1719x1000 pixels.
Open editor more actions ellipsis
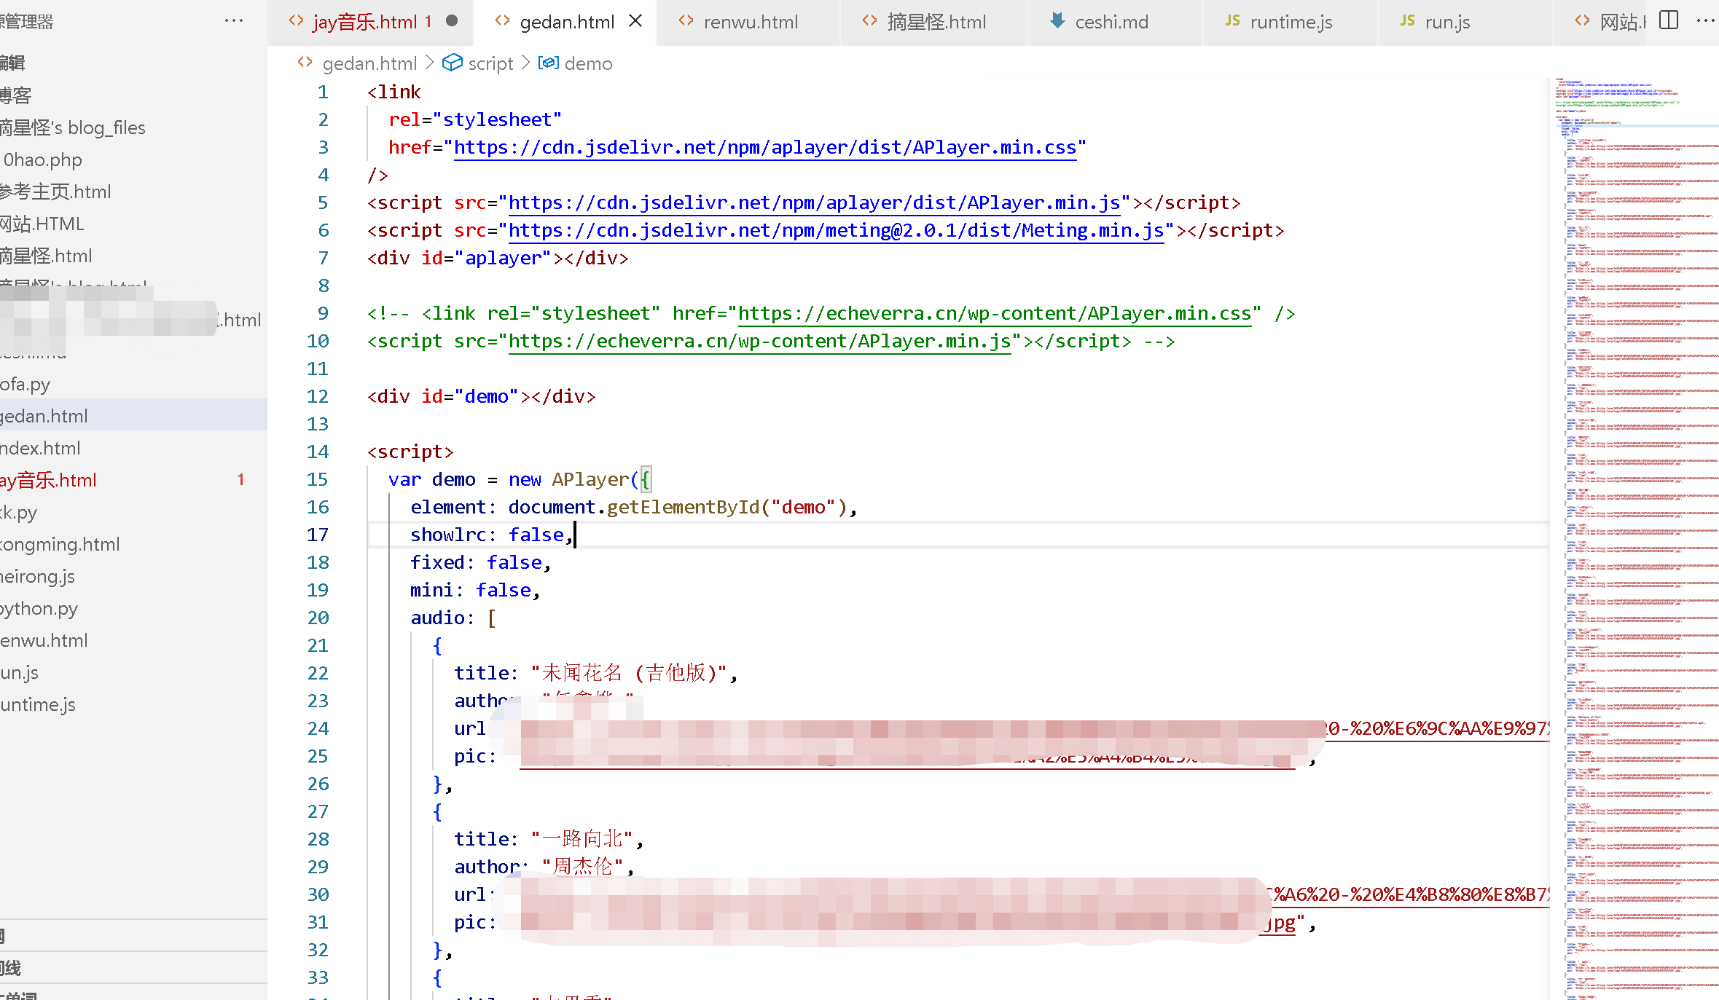[1705, 20]
